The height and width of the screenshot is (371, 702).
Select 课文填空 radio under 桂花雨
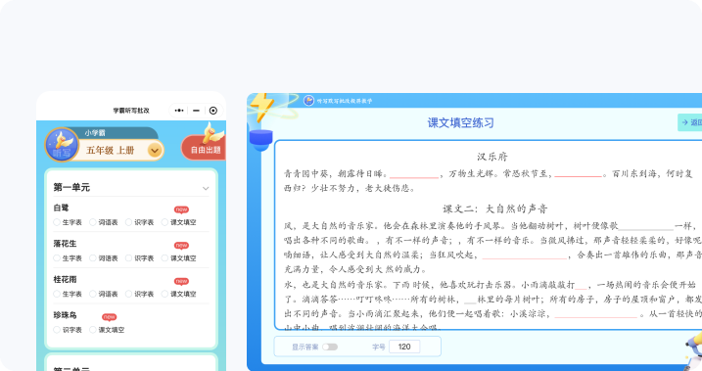point(164,294)
